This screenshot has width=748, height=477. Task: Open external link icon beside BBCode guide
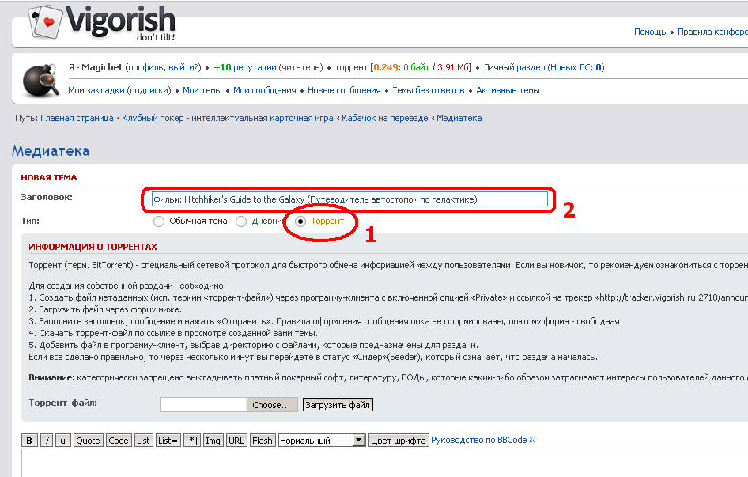[532, 440]
